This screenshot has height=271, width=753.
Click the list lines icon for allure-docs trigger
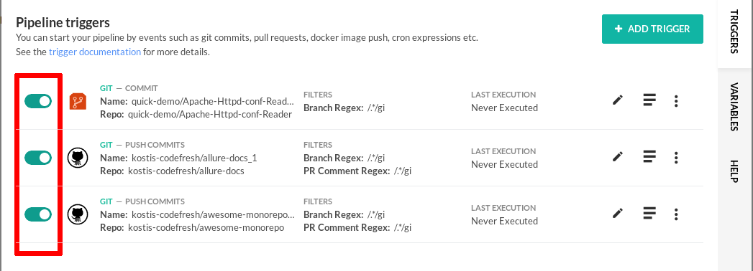tap(649, 157)
